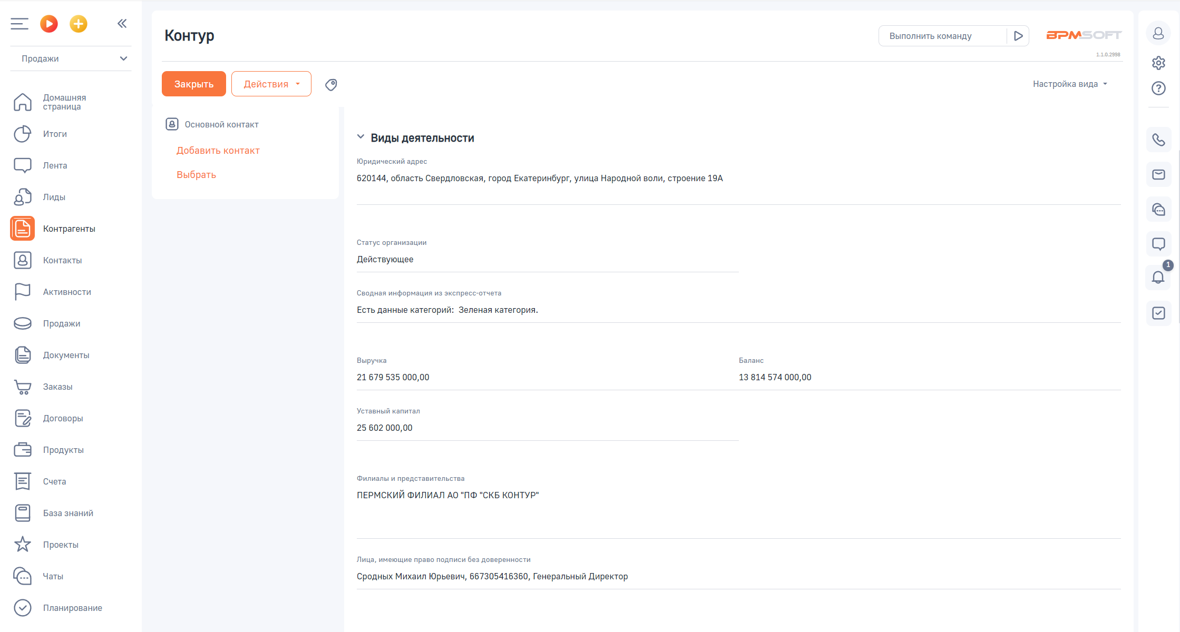
Task: Click the yellow plus quick-add button
Action: pos(79,24)
